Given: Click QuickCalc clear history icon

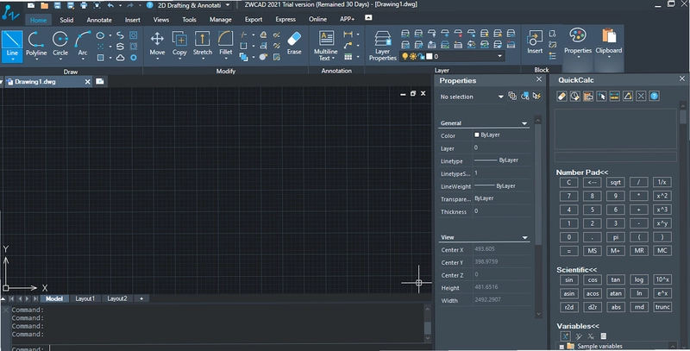Looking at the screenshot, I should [574, 97].
